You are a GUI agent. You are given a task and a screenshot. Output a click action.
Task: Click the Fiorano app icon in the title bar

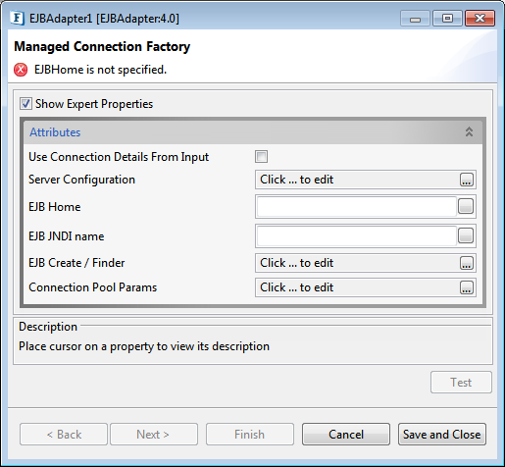[17, 19]
